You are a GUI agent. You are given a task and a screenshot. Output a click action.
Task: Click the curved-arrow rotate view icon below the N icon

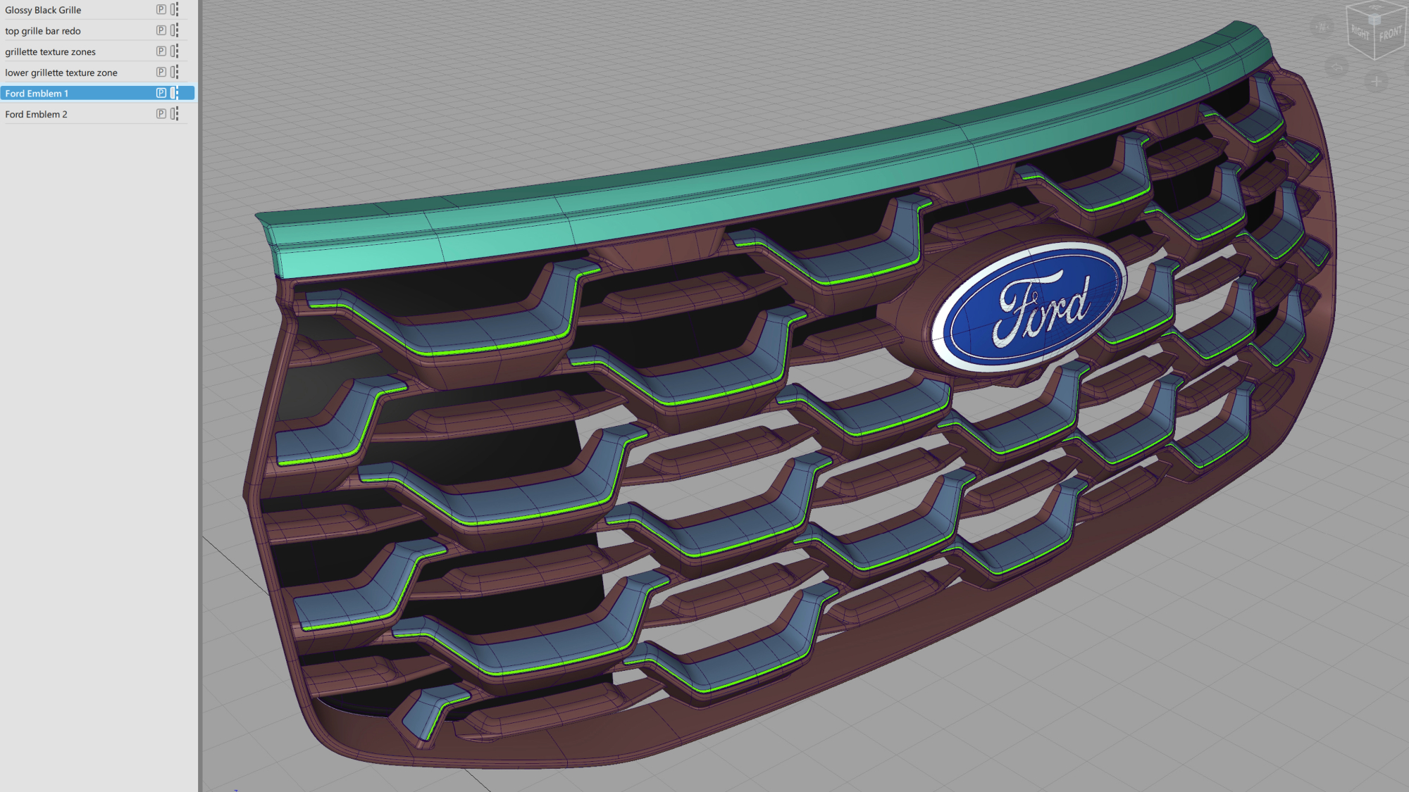1336,68
